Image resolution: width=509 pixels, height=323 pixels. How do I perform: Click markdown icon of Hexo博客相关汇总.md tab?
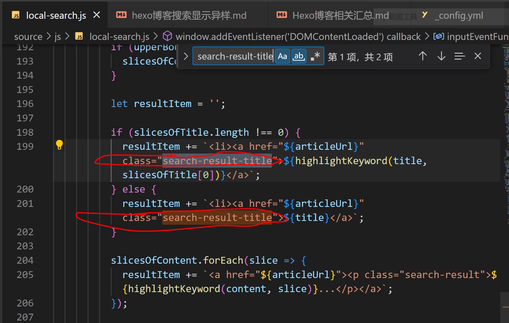click(282, 15)
